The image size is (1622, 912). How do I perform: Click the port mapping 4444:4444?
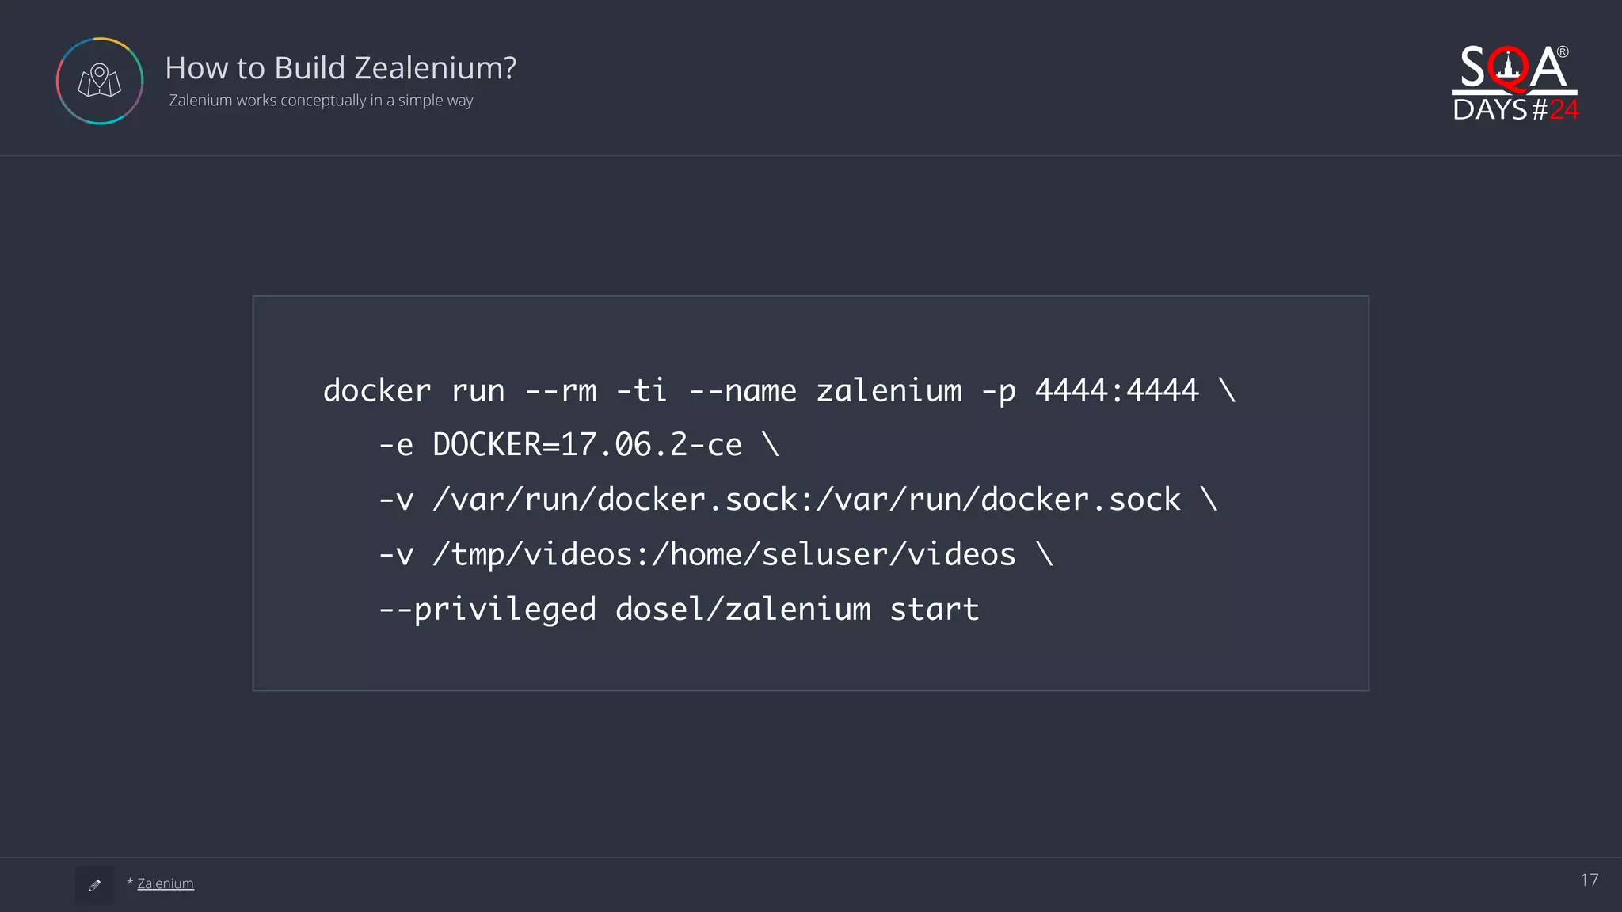pyautogui.click(x=1117, y=390)
